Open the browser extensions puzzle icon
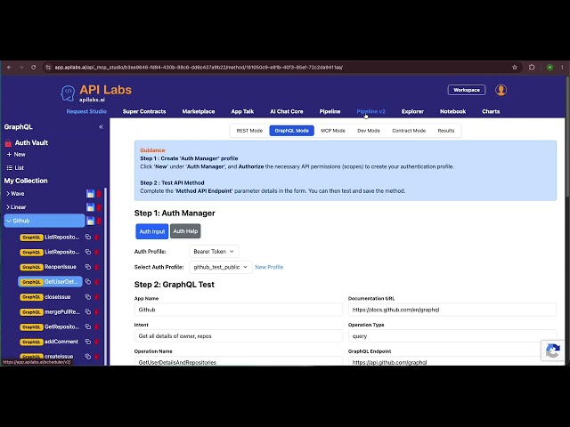 [532, 68]
